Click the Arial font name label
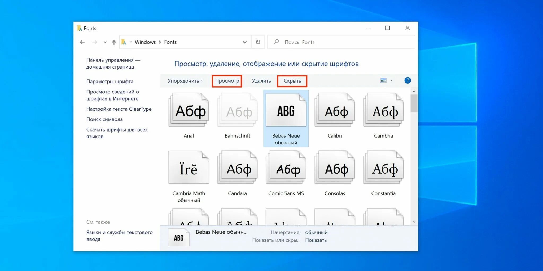Image resolution: width=543 pixels, height=271 pixels. click(x=189, y=136)
